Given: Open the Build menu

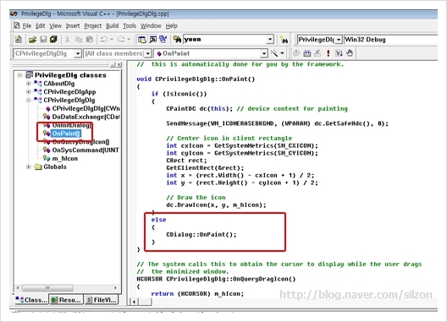Looking at the screenshot, I should pyautogui.click(x=112, y=26).
